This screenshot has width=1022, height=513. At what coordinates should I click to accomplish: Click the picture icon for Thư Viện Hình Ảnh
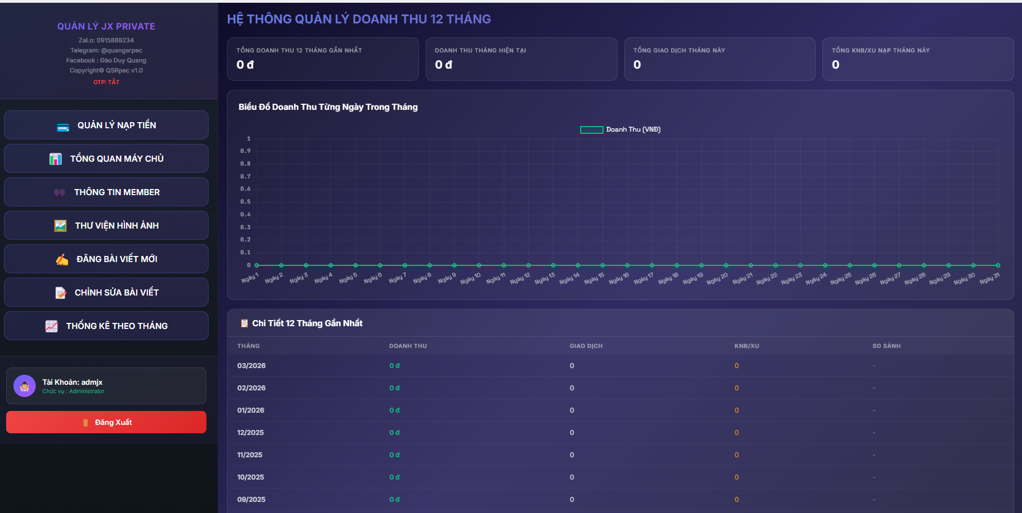[60, 226]
